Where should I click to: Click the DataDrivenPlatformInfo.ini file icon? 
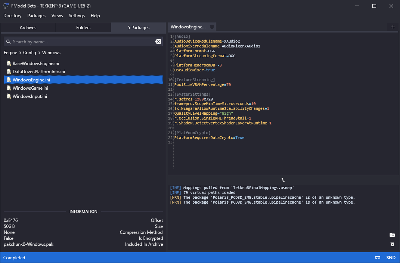pos(9,71)
